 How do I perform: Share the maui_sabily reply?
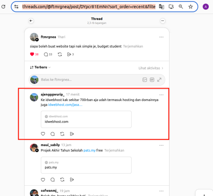pos(72,180)
